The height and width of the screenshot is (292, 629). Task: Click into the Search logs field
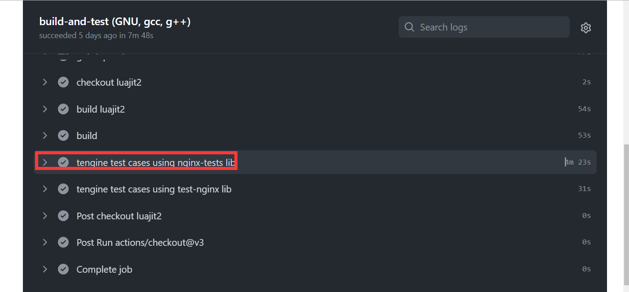coord(484,27)
